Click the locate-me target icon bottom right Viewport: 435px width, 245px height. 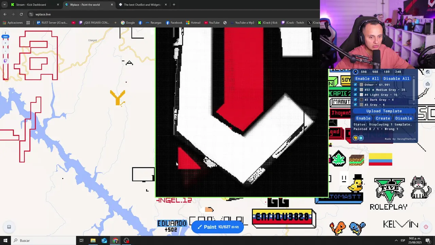[x=426, y=227]
